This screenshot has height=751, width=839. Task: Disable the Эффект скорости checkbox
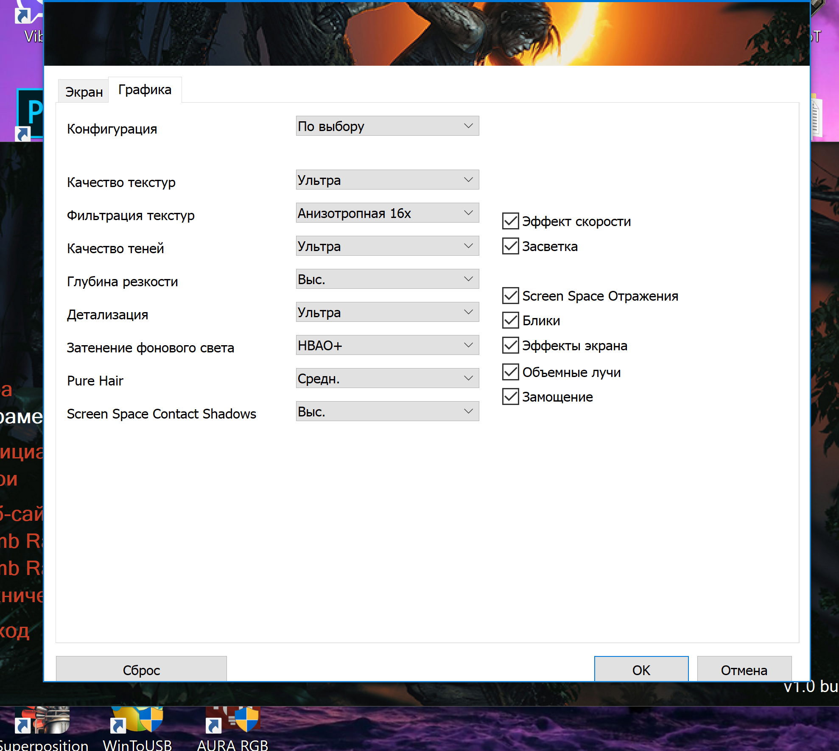(x=511, y=221)
